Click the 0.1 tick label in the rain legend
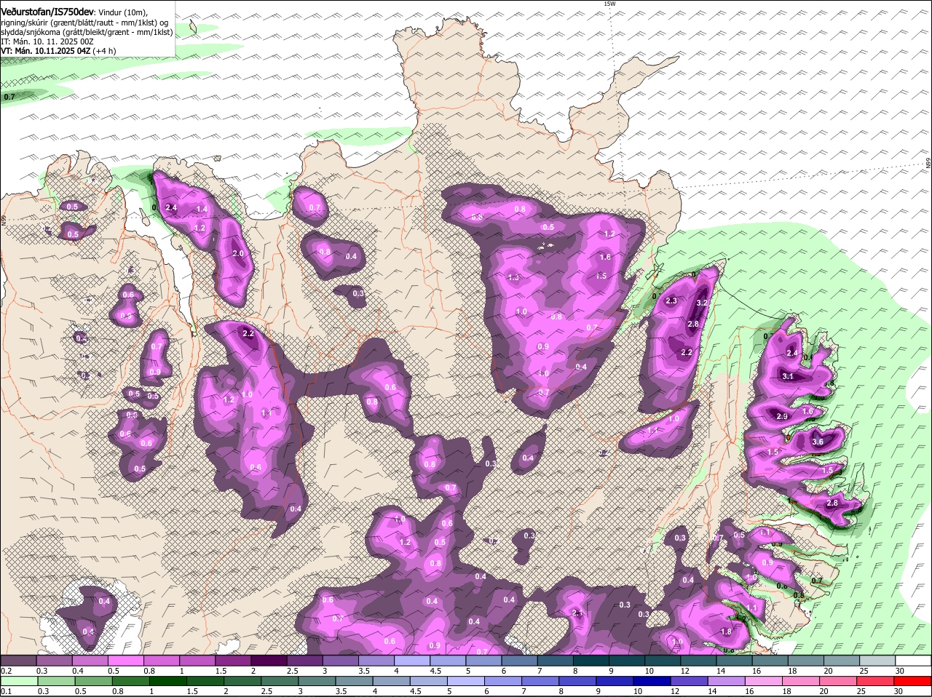 point(6,691)
